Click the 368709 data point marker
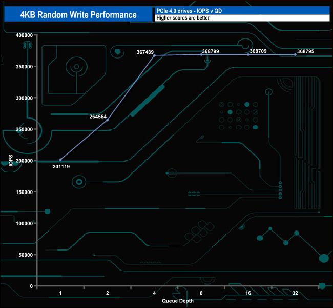 point(248,55)
